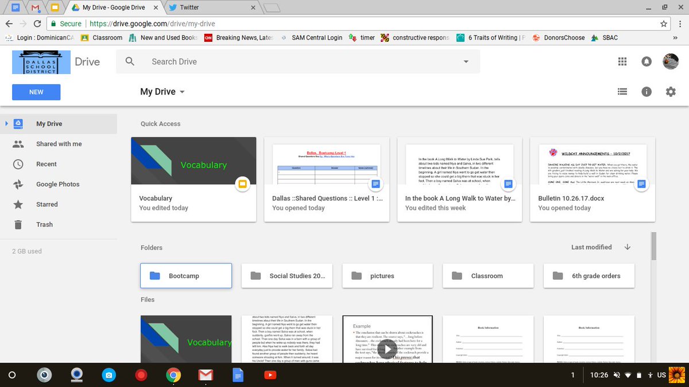Go back in browser
This screenshot has height=387, width=689.
pos(9,24)
